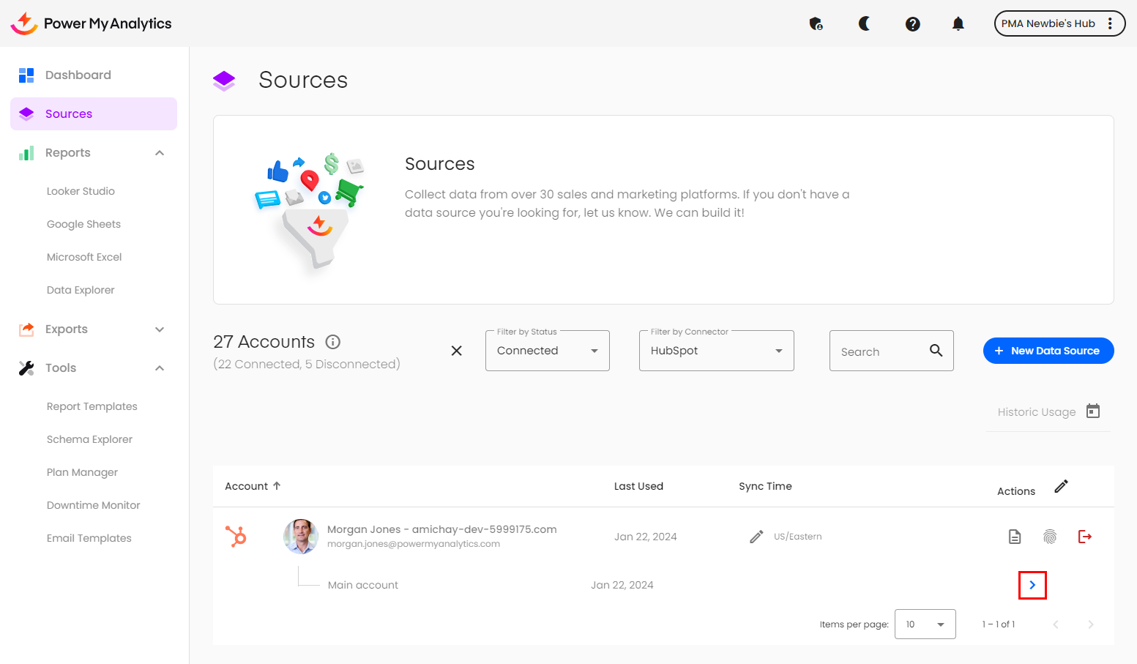The height and width of the screenshot is (664, 1137).
Task: Toggle dark mode moon icon
Action: click(x=865, y=24)
